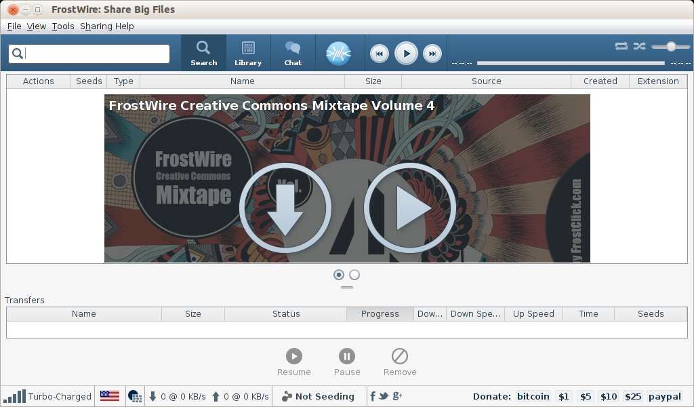Click the Remove transfer button
The width and height of the screenshot is (694, 407).
(400, 362)
